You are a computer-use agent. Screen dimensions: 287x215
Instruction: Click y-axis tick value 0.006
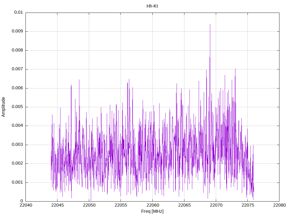17,88
